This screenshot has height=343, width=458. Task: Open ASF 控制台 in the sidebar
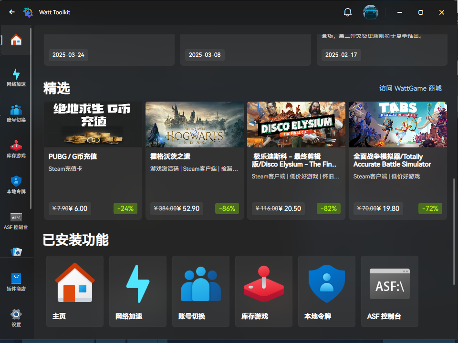16,221
